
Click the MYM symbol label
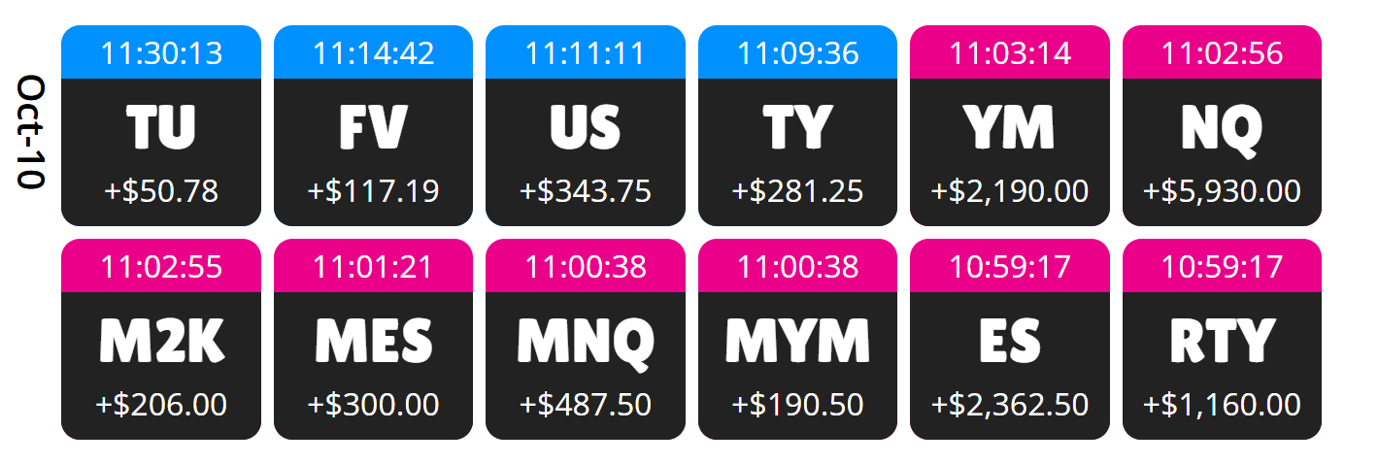[797, 342]
